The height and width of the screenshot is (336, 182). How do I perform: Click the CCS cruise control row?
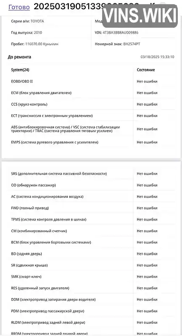pos(93,104)
